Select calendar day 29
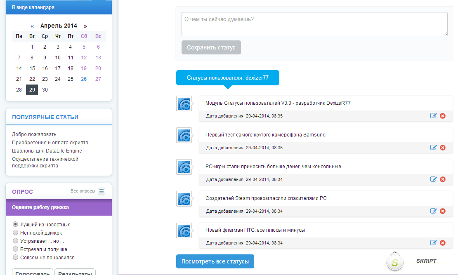 tap(32, 89)
